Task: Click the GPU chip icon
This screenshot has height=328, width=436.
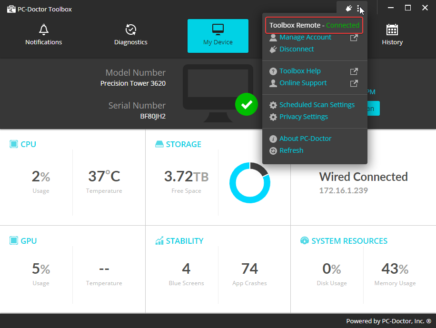Action: [14, 241]
